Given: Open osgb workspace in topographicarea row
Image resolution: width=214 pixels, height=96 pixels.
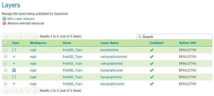Looking at the screenshot, I should [x=33, y=70].
